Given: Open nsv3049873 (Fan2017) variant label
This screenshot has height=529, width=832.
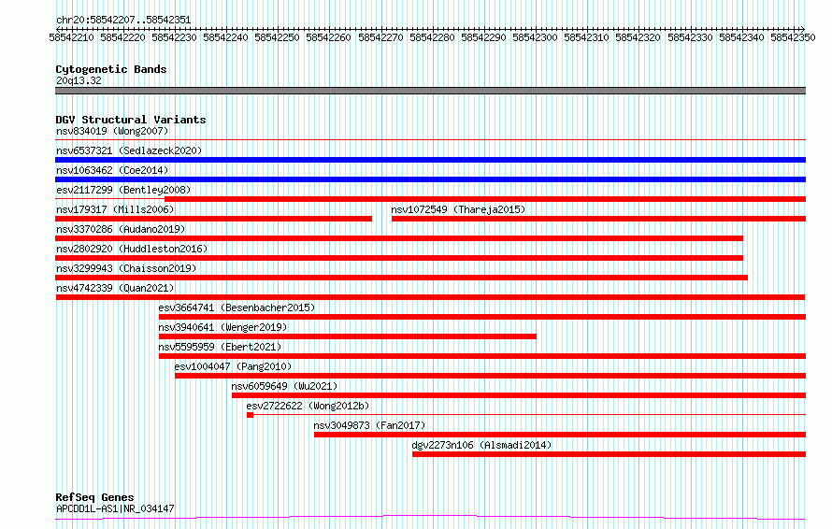Looking at the screenshot, I should [x=369, y=425].
